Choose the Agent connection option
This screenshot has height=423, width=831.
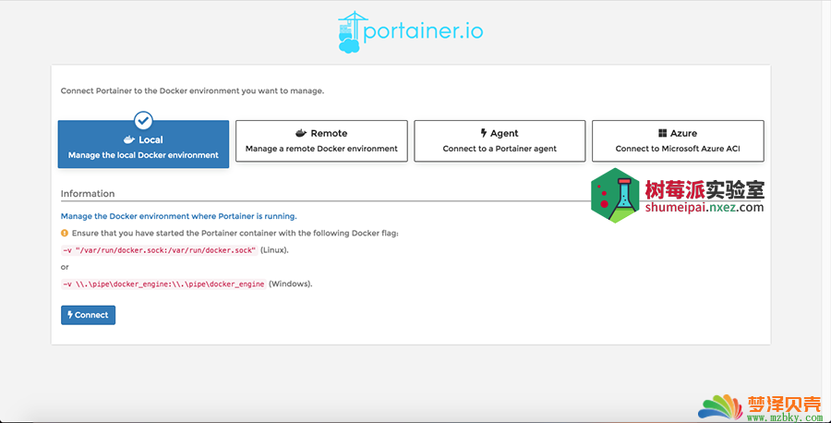click(x=500, y=141)
